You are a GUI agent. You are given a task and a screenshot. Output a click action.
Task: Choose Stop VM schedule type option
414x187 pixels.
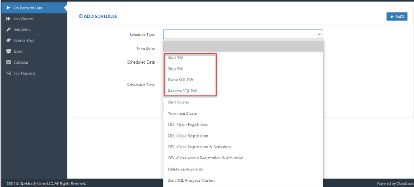(243, 69)
